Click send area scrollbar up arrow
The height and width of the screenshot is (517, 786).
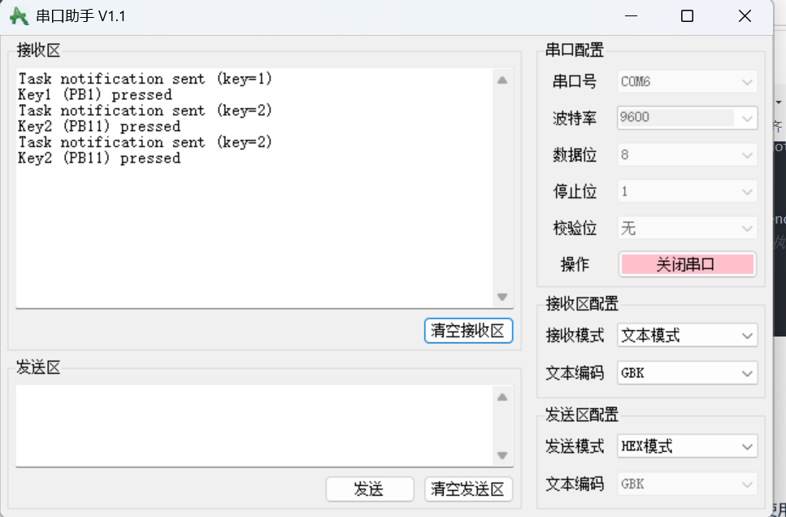(x=502, y=398)
